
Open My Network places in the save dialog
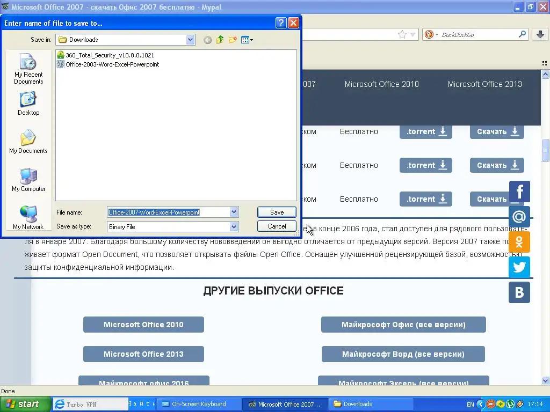tap(28, 218)
